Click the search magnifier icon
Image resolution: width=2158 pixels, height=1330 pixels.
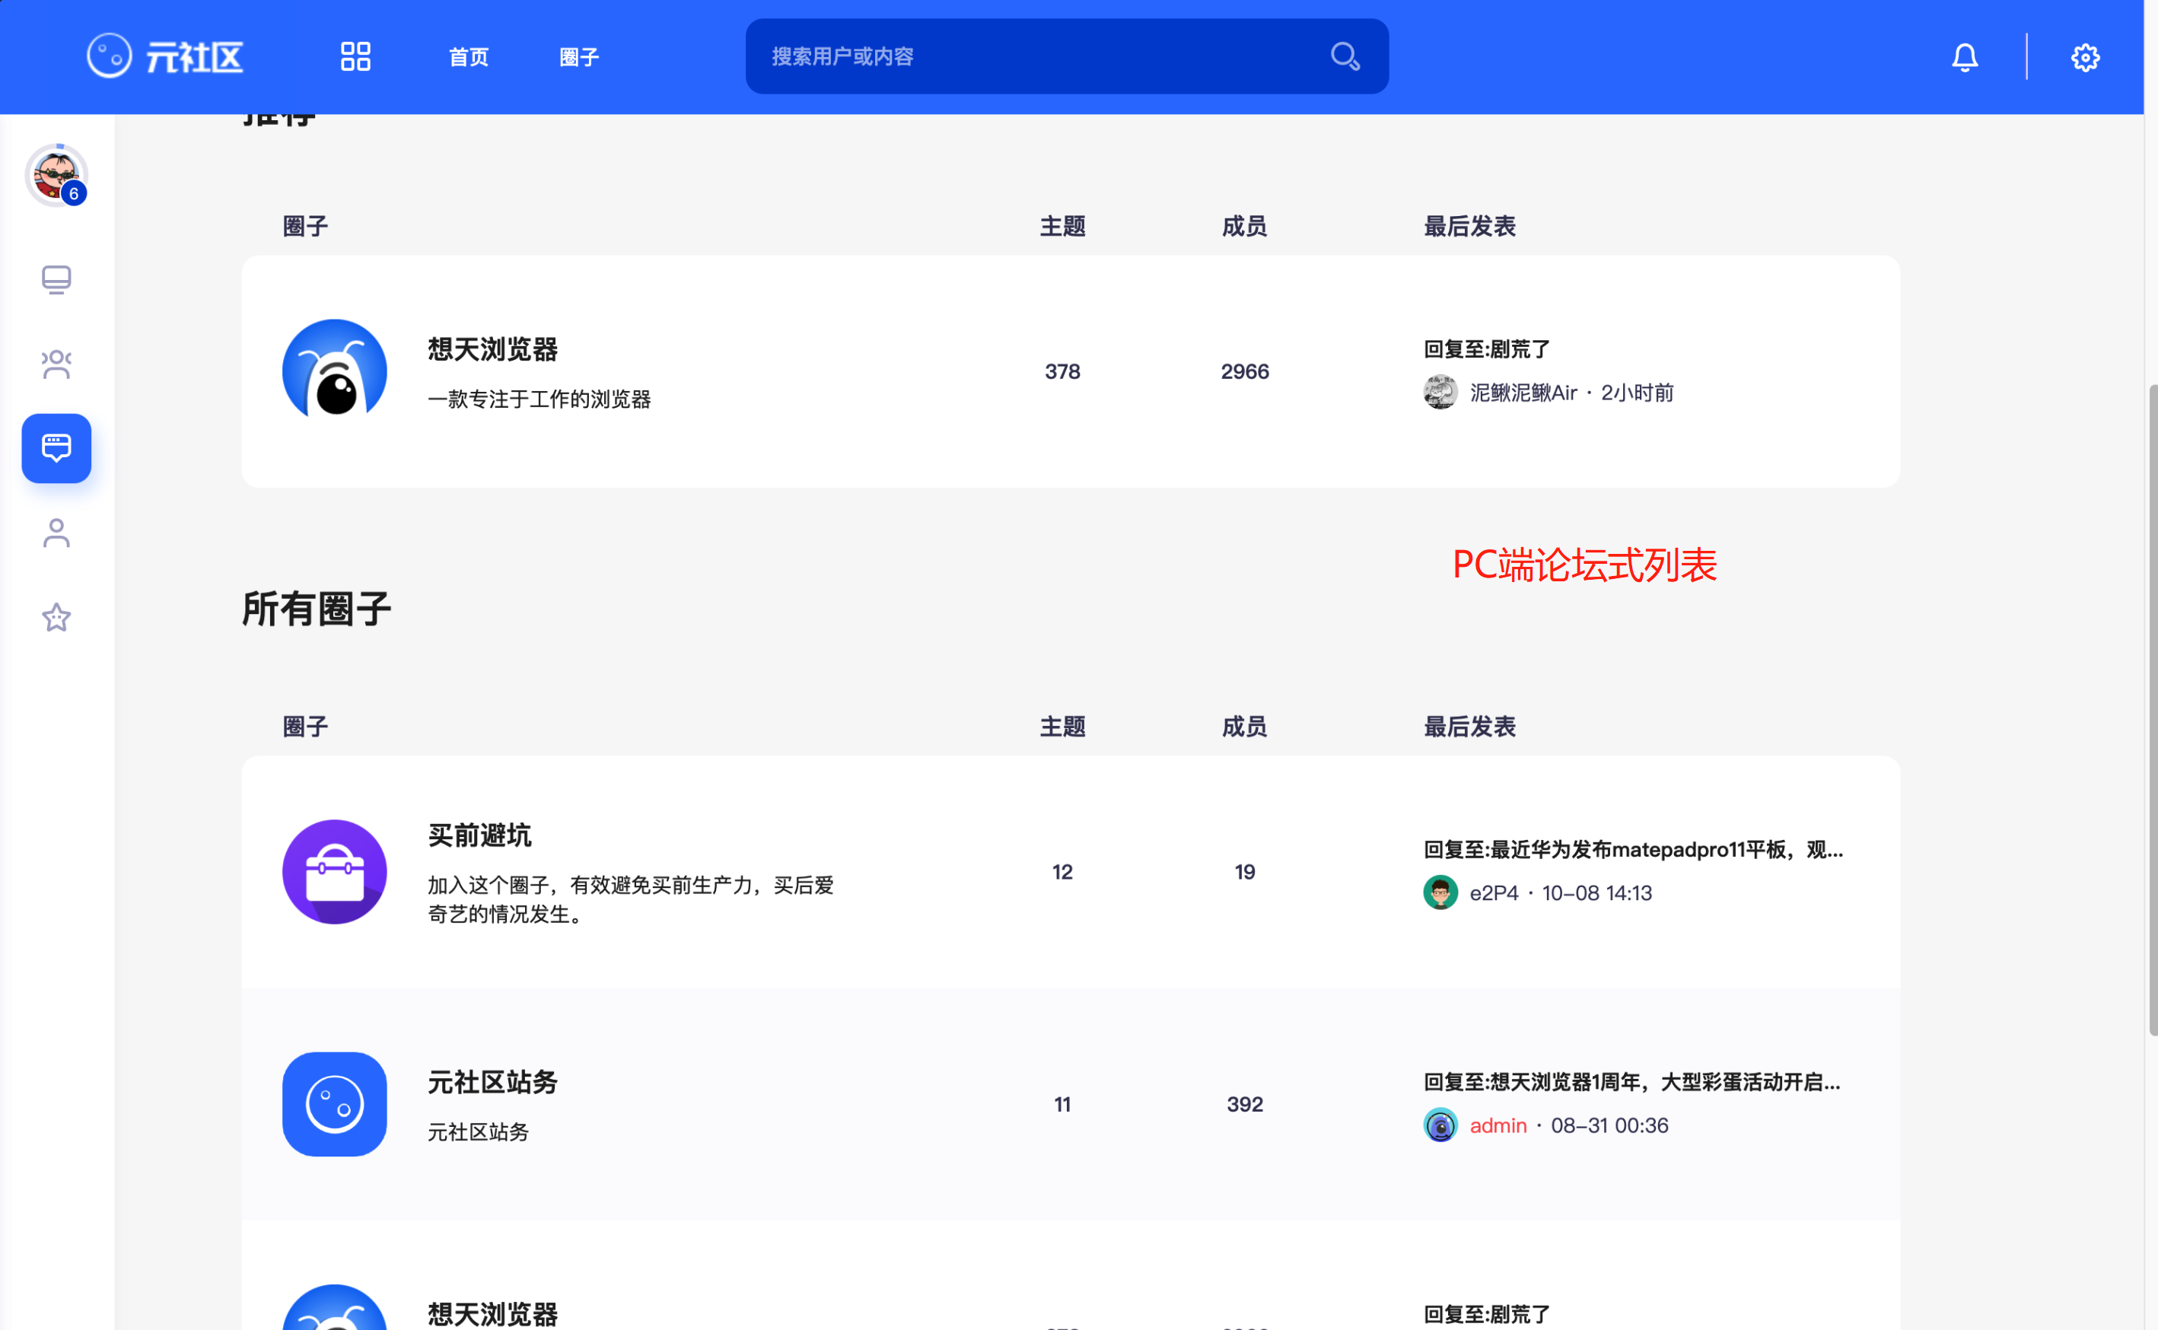point(1345,56)
